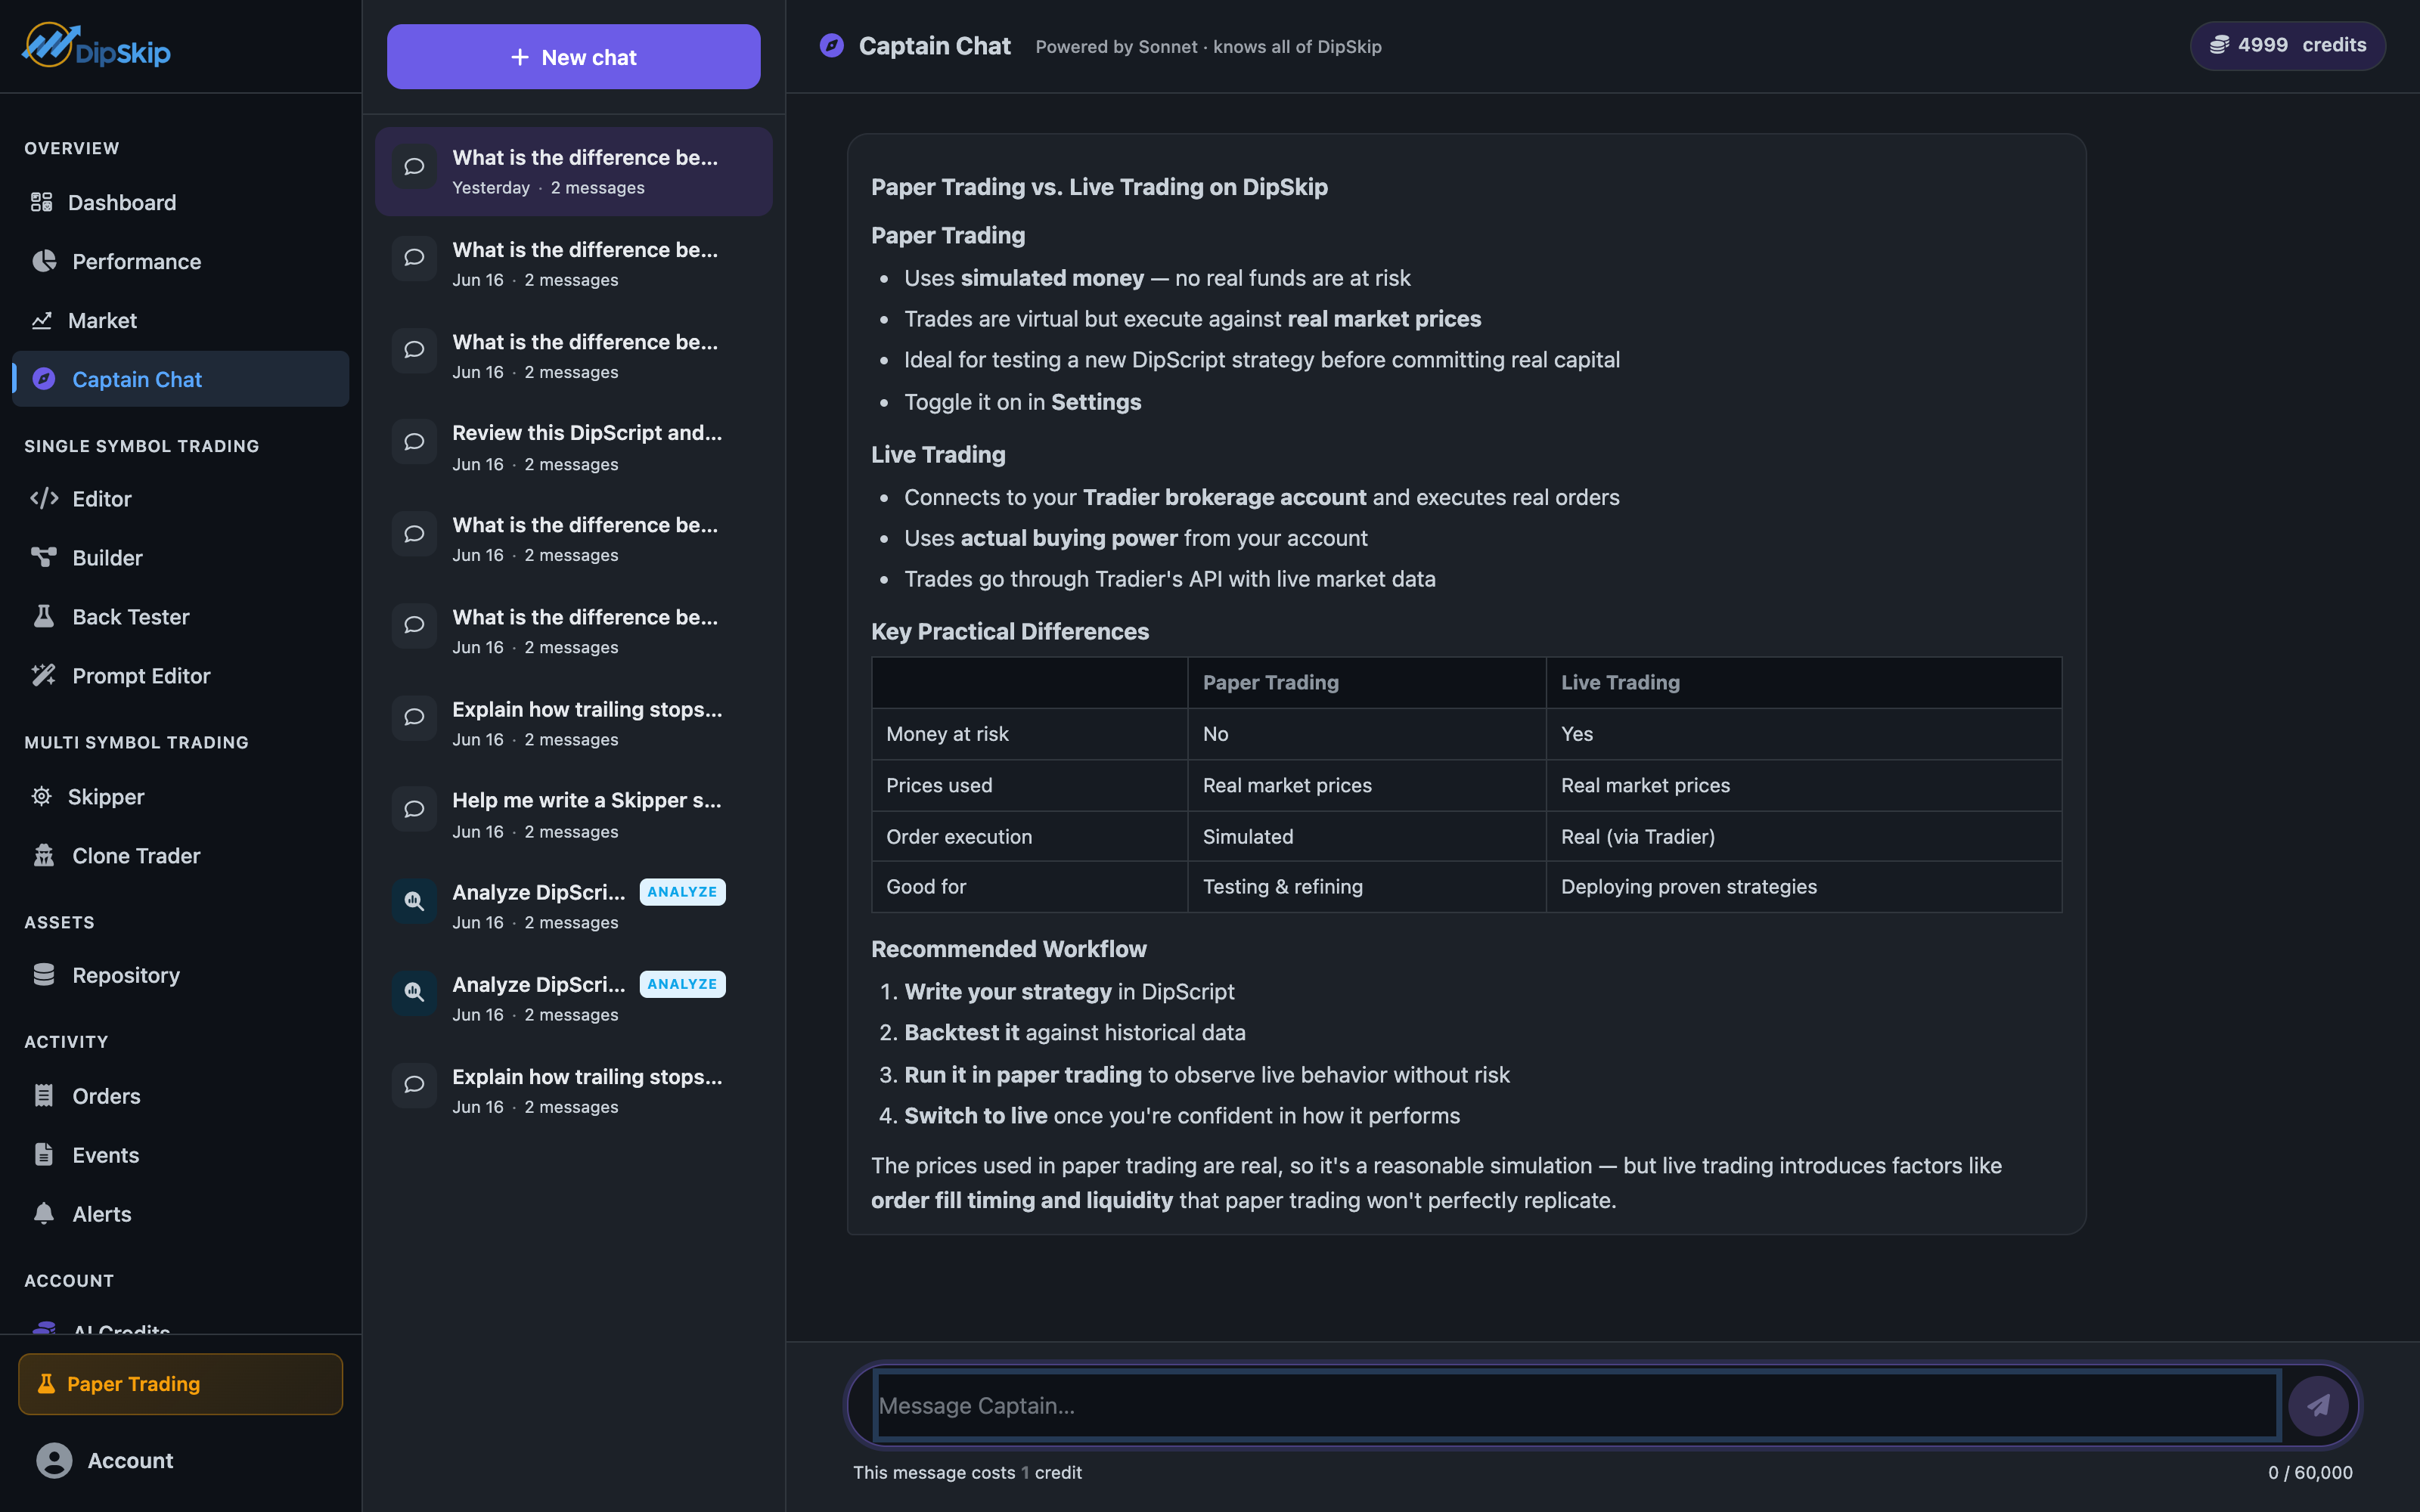This screenshot has height=1512, width=2420.
Task: Click chat bubble icon of Help me write a Skipper chat
Action: pos(414,809)
